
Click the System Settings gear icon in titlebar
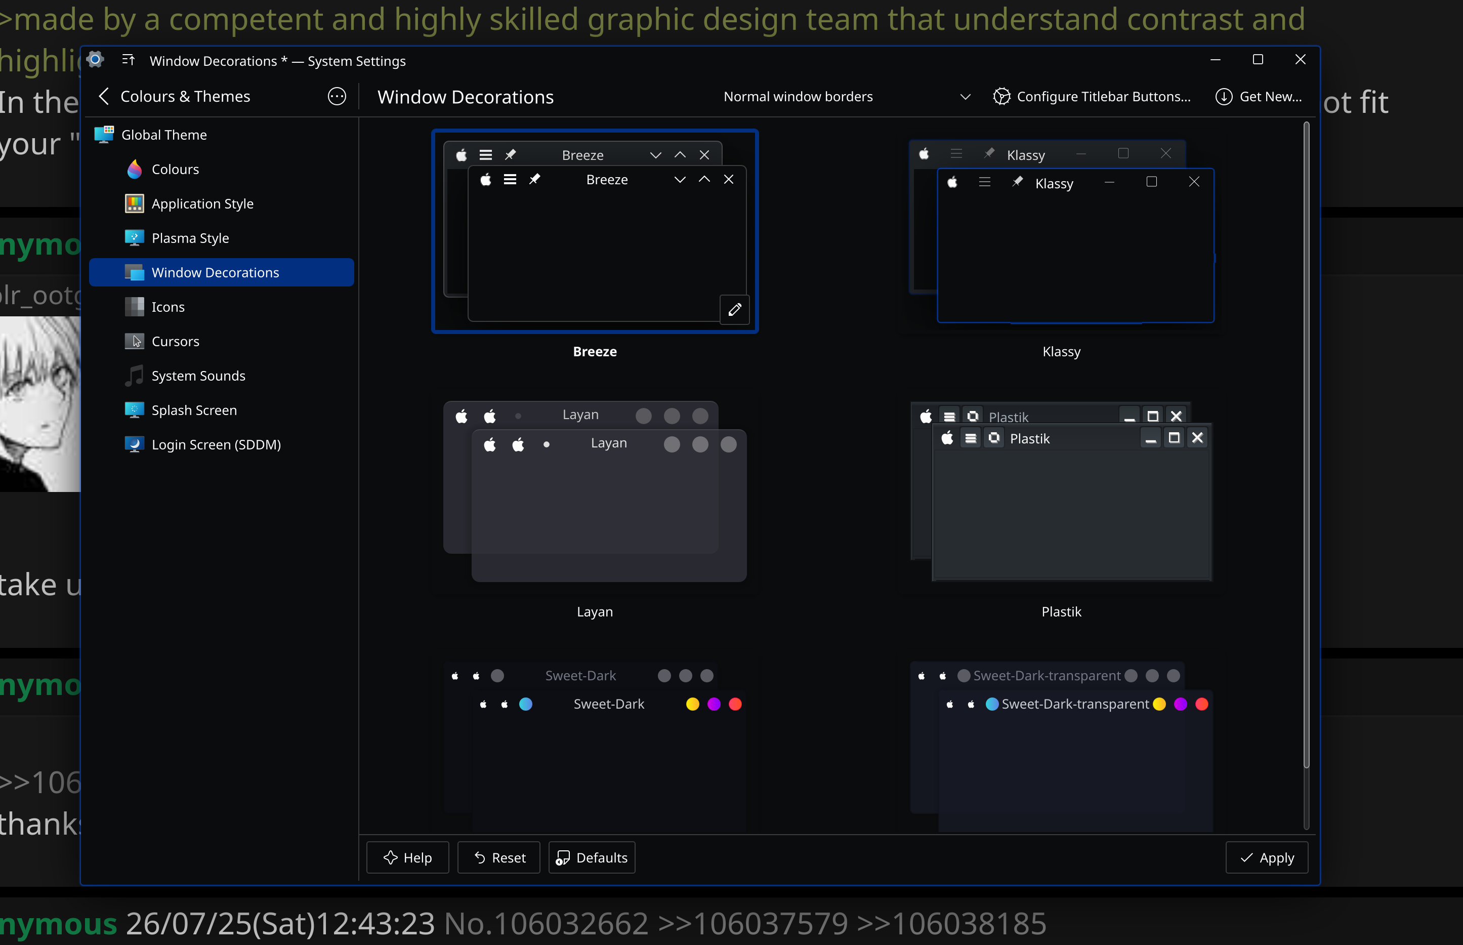(x=95, y=60)
